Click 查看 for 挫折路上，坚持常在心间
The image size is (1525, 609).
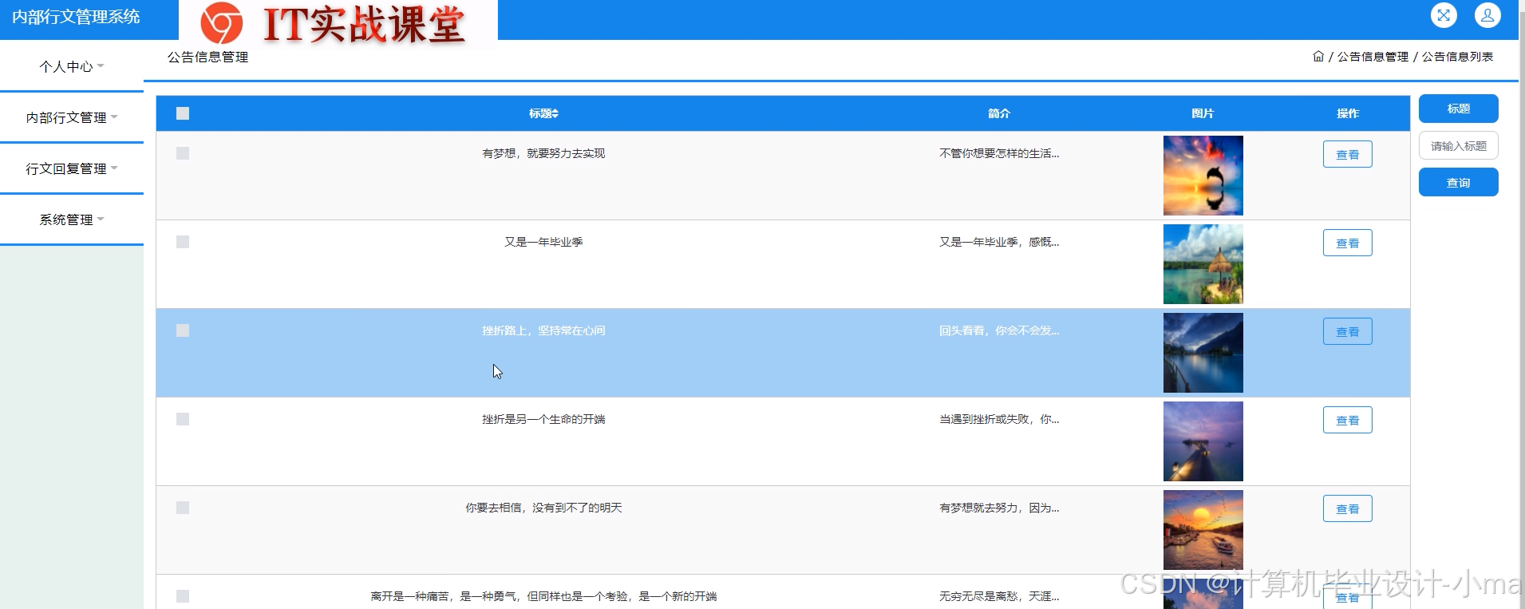pos(1348,331)
